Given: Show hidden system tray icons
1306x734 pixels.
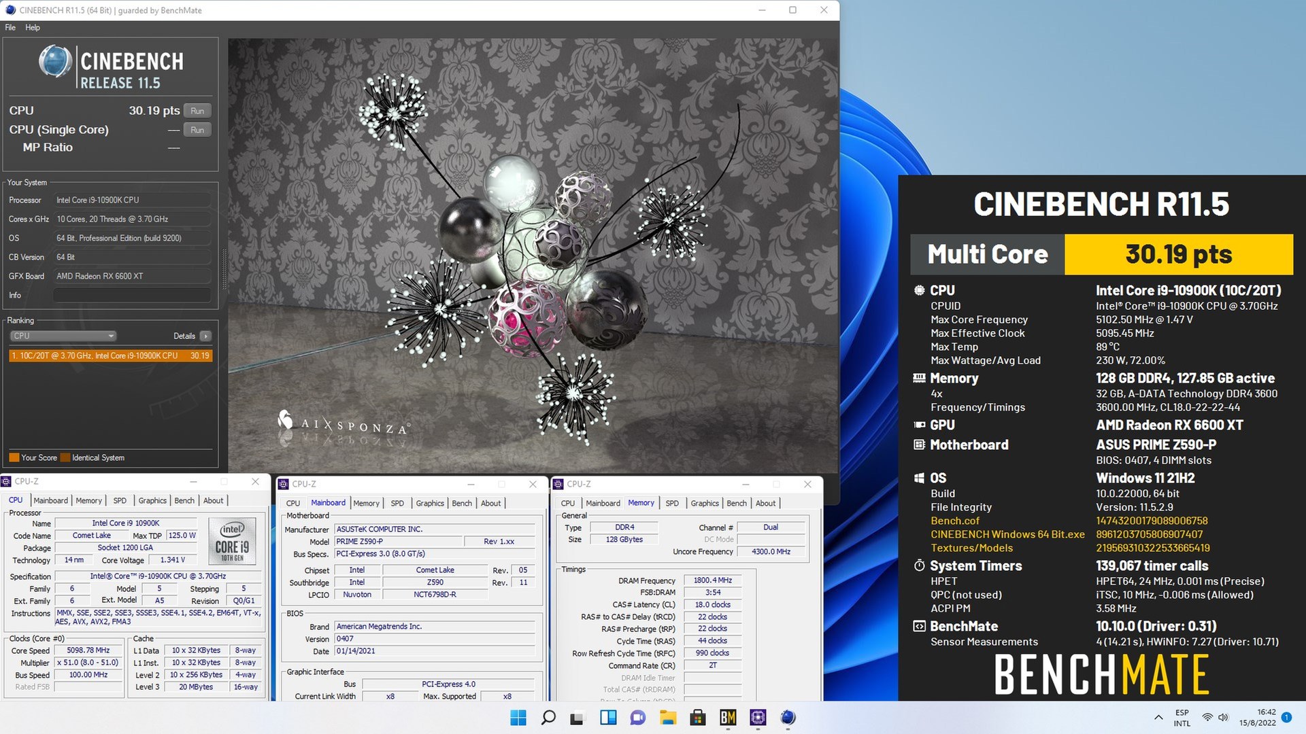Looking at the screenshot, I should click(1158, 718).
